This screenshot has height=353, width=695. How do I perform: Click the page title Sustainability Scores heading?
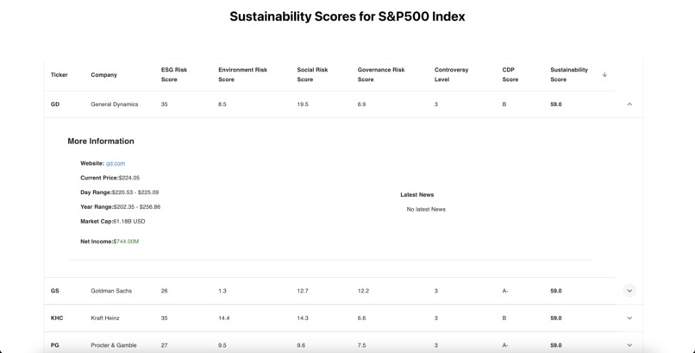(x=347, y=16)
